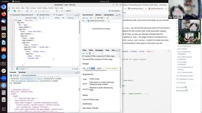Show Applications grid in the dock

pyautogui.click(x=3, y=109)
